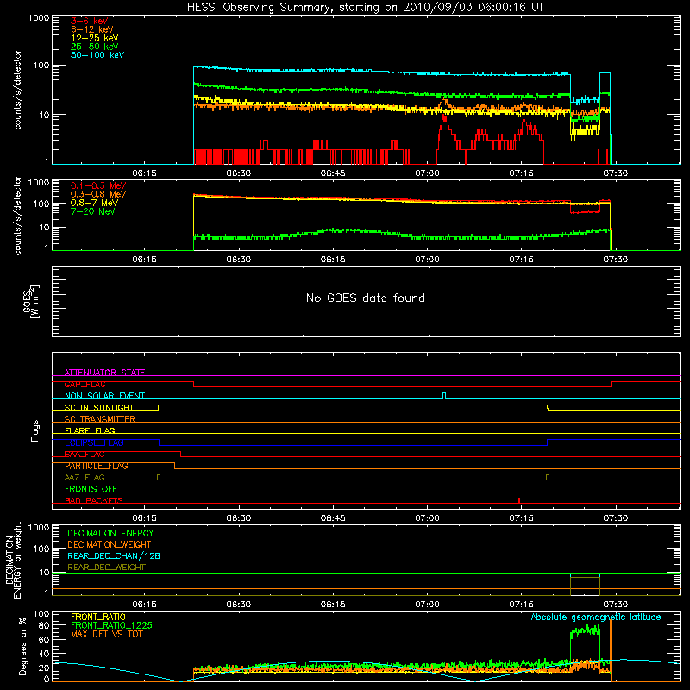Click the yellow 12-25 keV legend label
This screenshot has height=690, width=690.
point(95,38)
